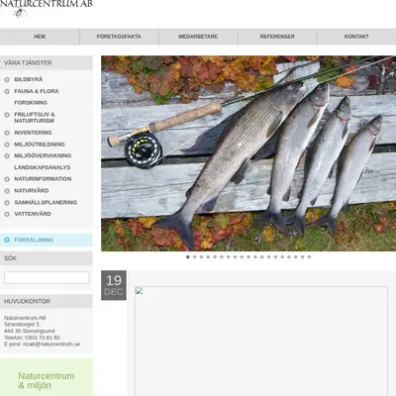Viewport: 396px width, 396px height.
Task: Click the Naturcentrum AB logo
Action: click(x=47, y=9)
